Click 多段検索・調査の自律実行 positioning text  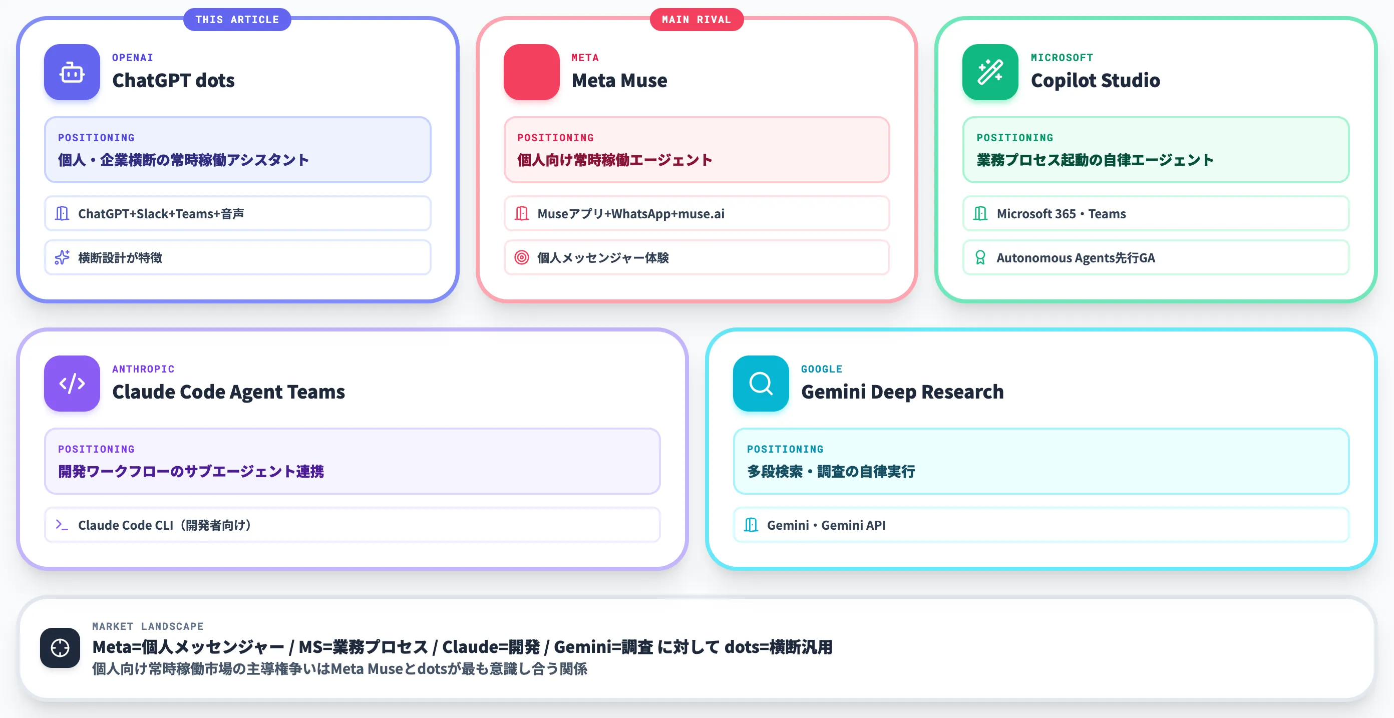(831, 471)
